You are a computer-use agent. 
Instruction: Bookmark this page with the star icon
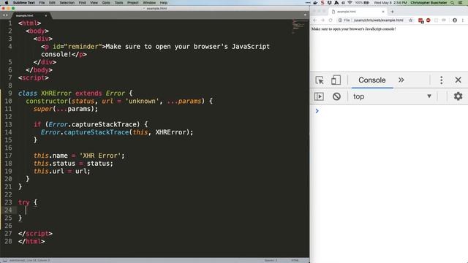point(411,20)
